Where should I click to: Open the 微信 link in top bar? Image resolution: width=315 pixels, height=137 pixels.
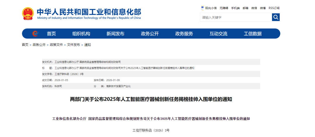click(x=254, y=8)
